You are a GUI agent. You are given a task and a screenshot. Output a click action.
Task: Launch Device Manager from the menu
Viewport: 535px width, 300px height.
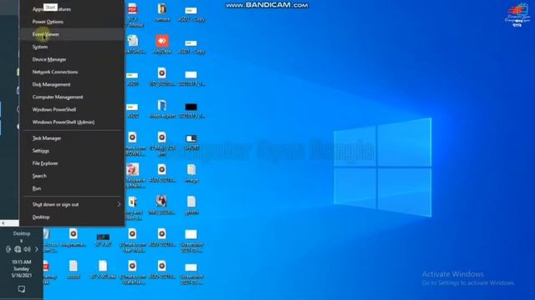72,59
